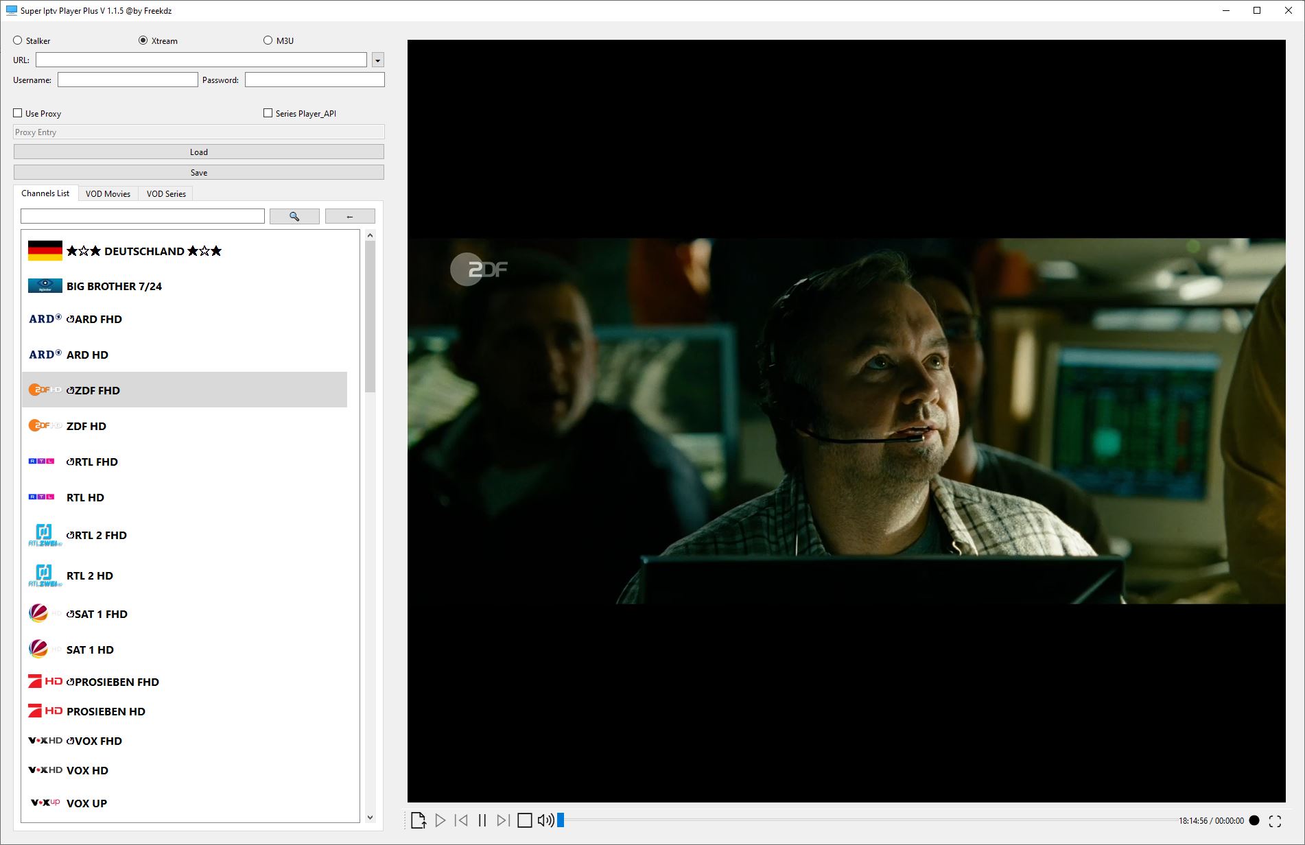The height and width of the screenshot is (845, 1305).
Task: Open media file icon in player bar
Action: pyautogui.click(x=419, y=820)
